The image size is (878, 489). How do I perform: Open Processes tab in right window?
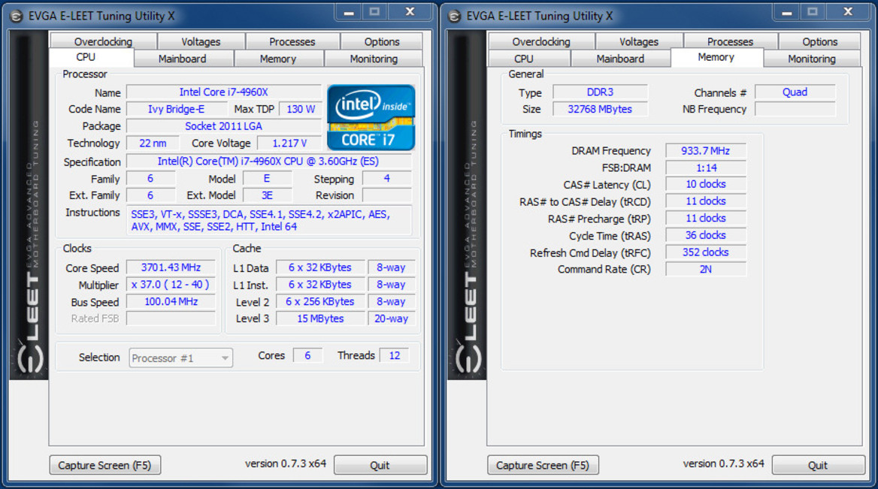point(730,41)
